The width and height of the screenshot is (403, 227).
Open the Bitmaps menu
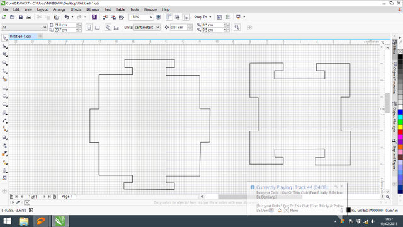[x=93, y=9]
